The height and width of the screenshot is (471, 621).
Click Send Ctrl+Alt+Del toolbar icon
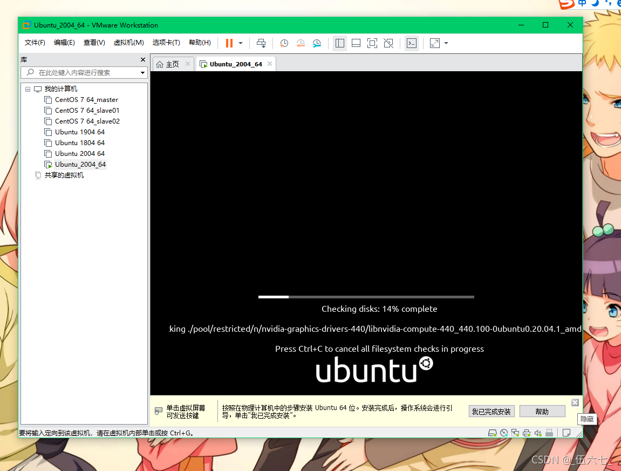[261, 43]
